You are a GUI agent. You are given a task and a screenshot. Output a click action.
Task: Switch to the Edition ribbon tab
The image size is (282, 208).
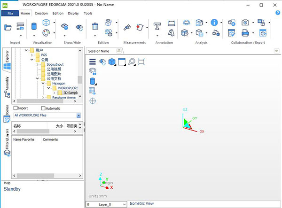click(58, 13)
